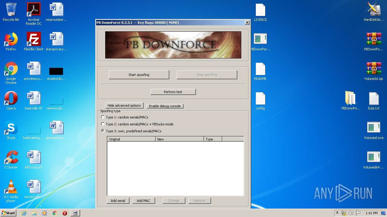Close the PB DownForce window

[247, 23]
